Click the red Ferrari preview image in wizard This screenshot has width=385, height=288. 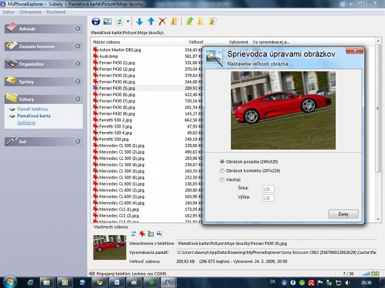[x=283, y=110]
